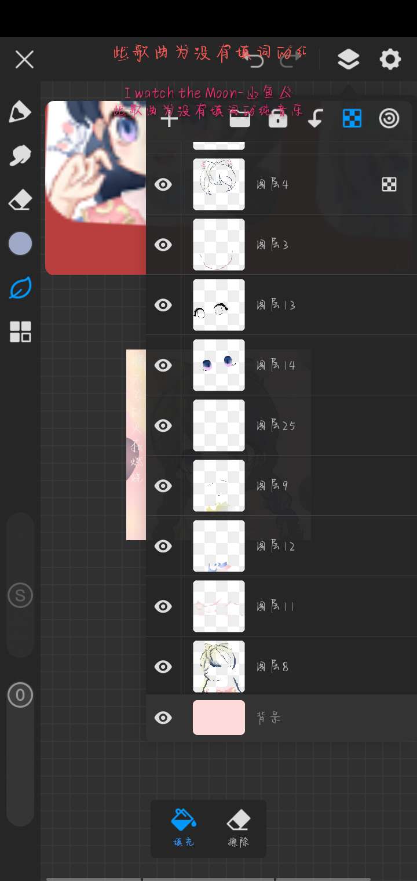
Task: Hide 图层4 with its eye icon
Action: click(x=163, y=184)
